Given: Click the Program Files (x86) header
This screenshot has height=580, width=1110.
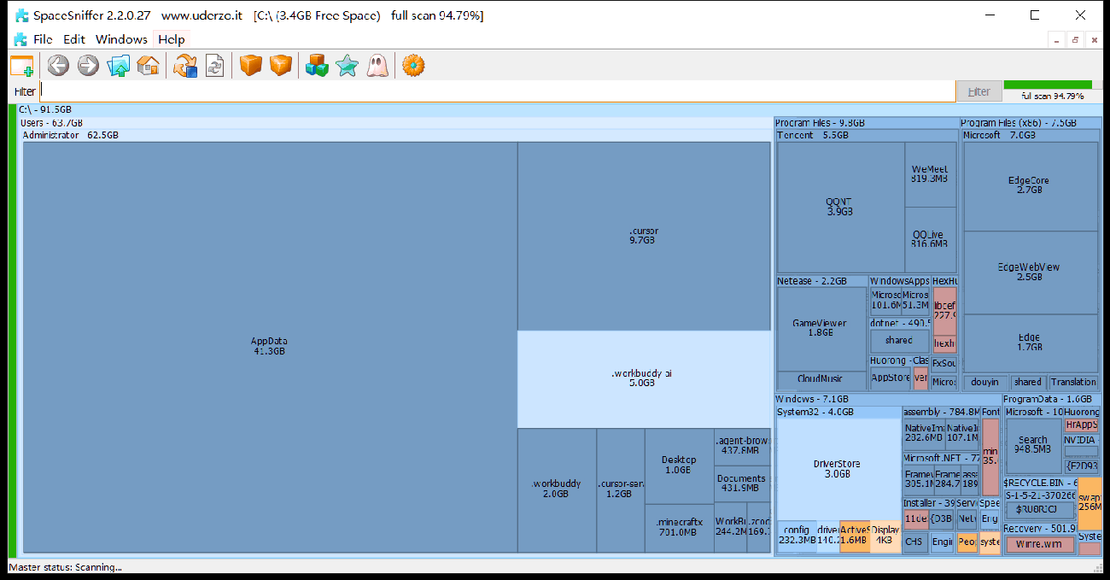Looking at the screenshot, I should click(1031, 123).
